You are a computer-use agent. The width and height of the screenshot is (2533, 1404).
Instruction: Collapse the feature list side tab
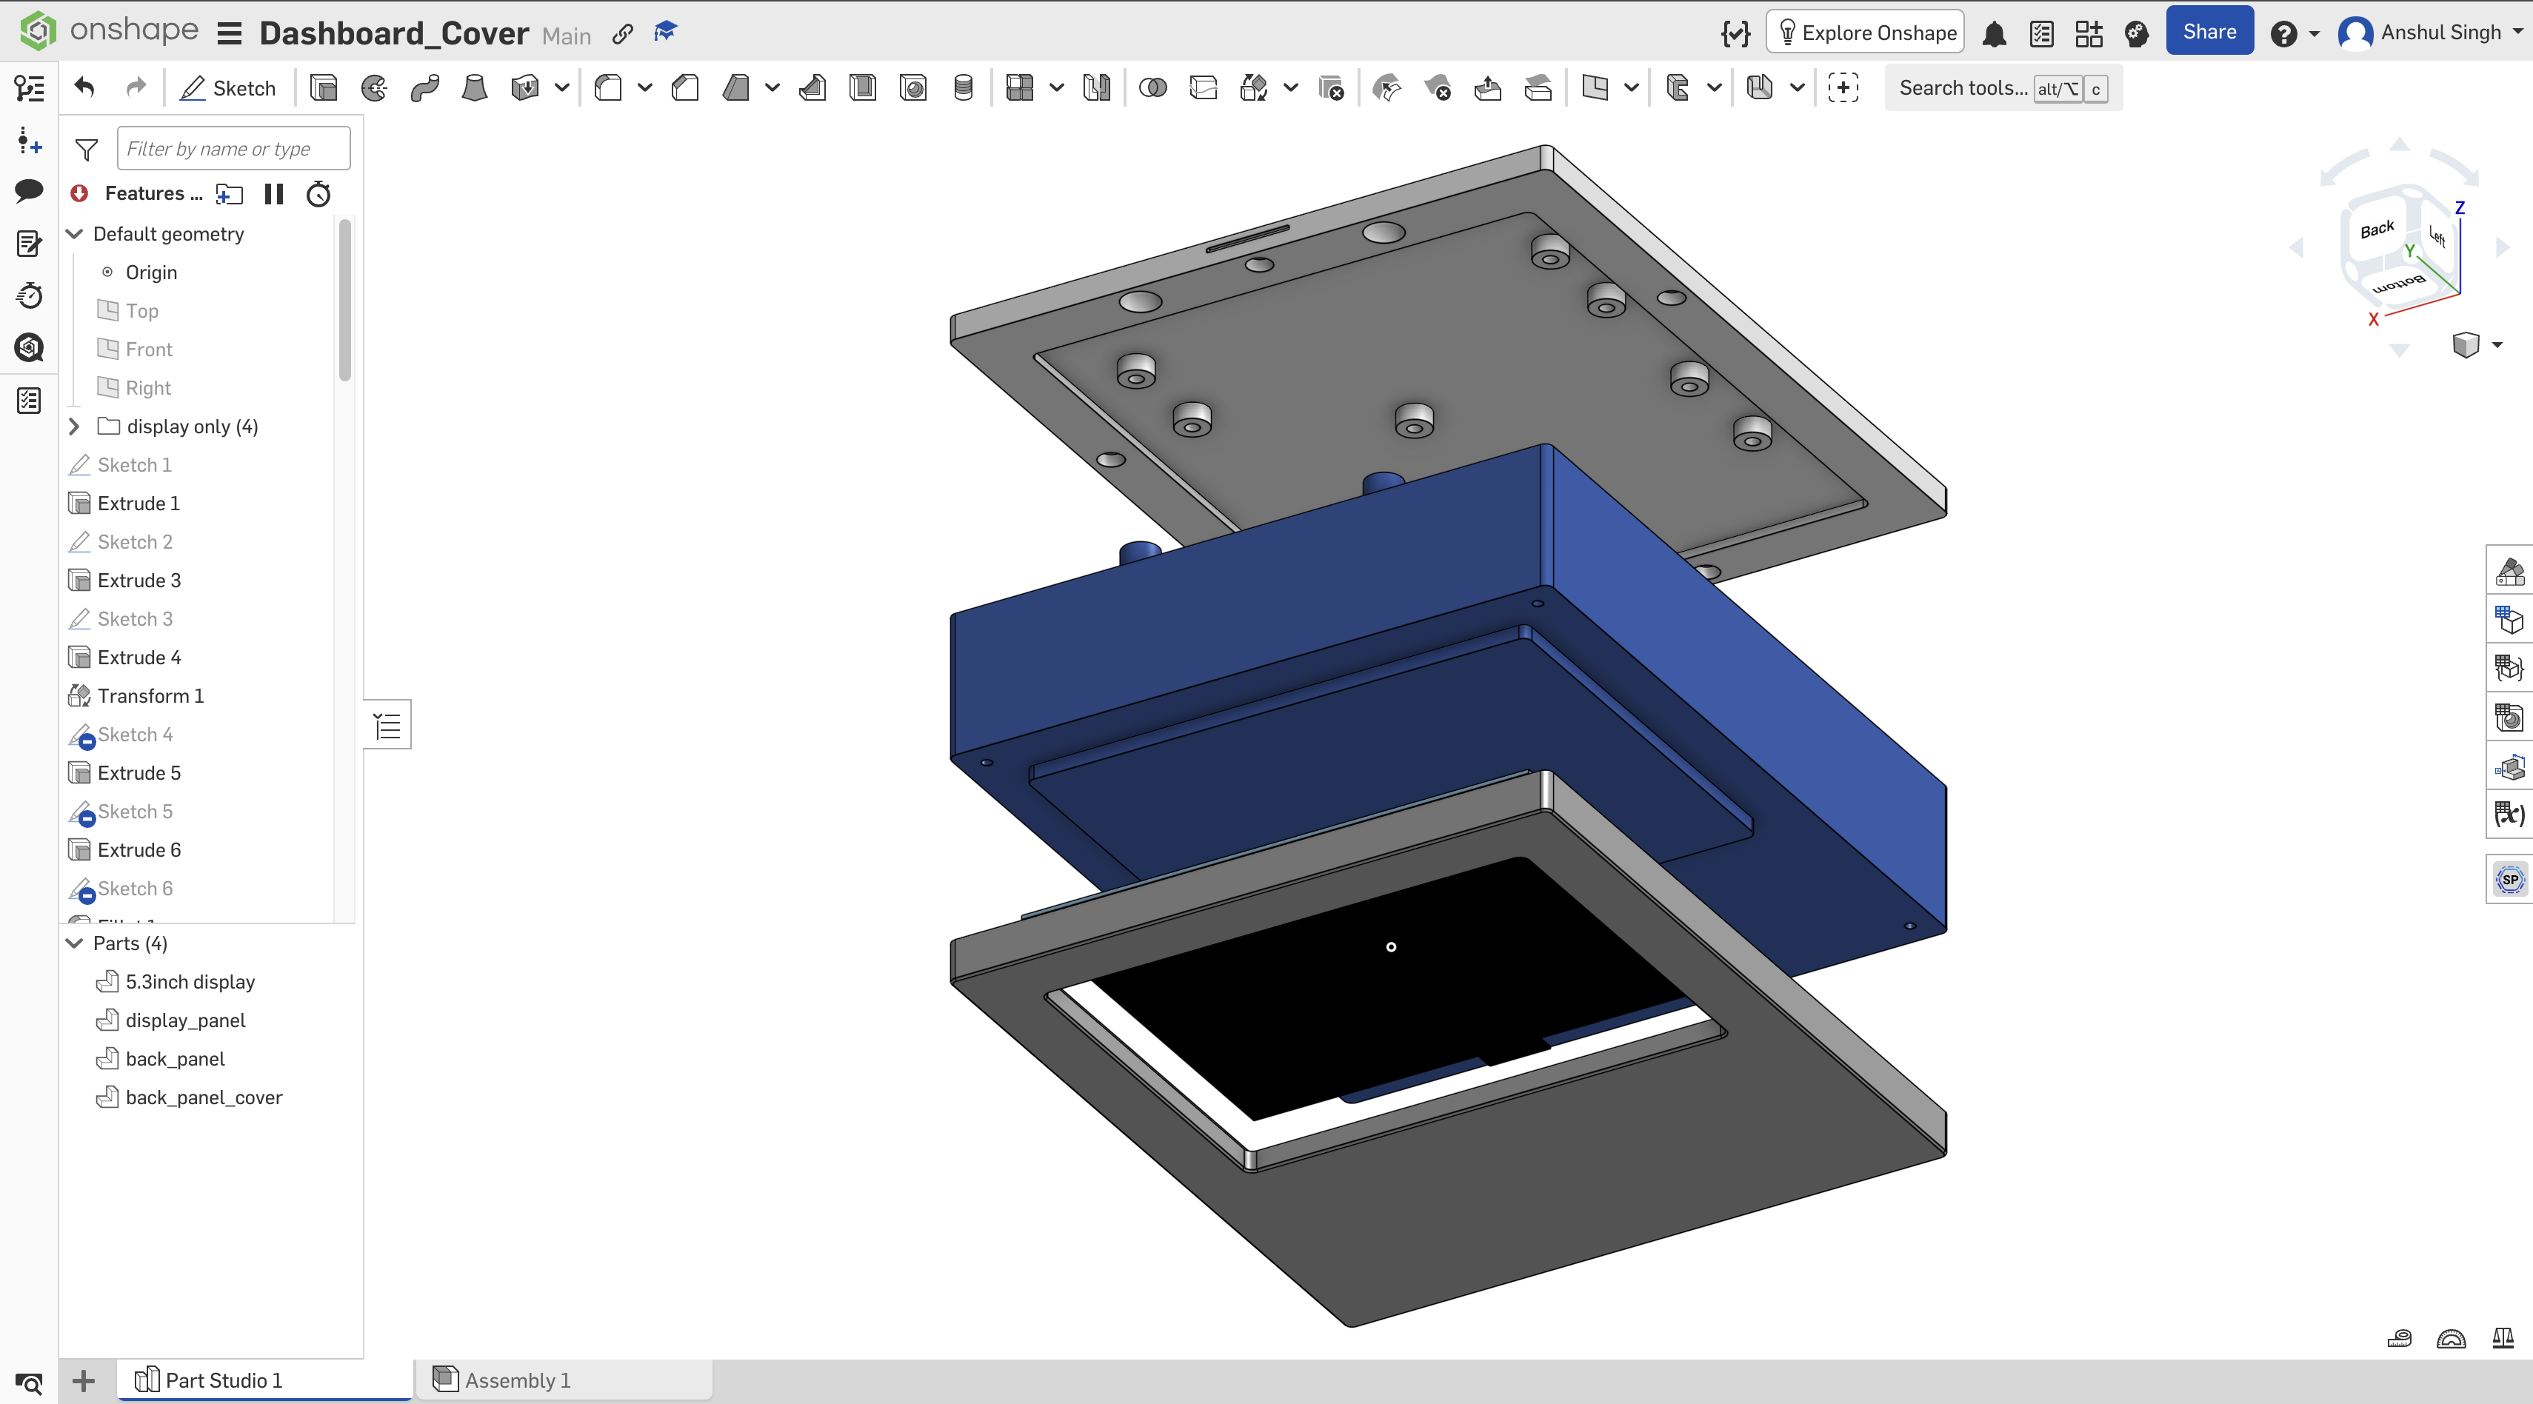387,726
